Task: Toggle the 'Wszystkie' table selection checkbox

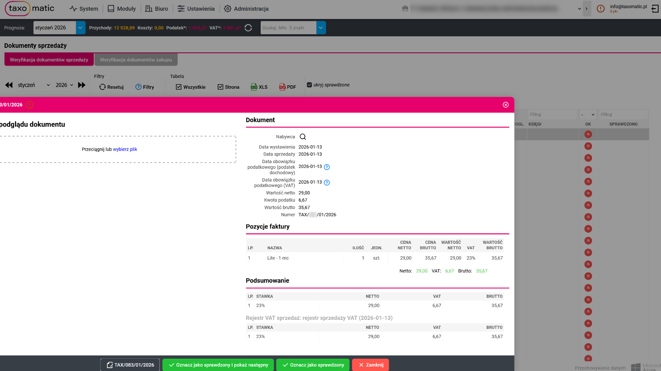Action: click(179, 87)
